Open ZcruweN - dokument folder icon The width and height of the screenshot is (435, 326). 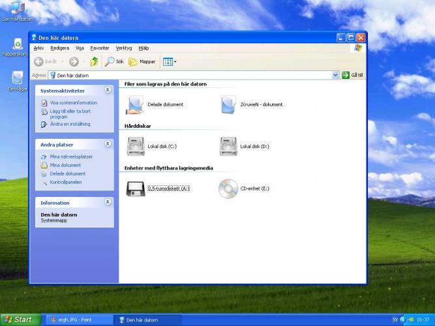coord(228,104)
